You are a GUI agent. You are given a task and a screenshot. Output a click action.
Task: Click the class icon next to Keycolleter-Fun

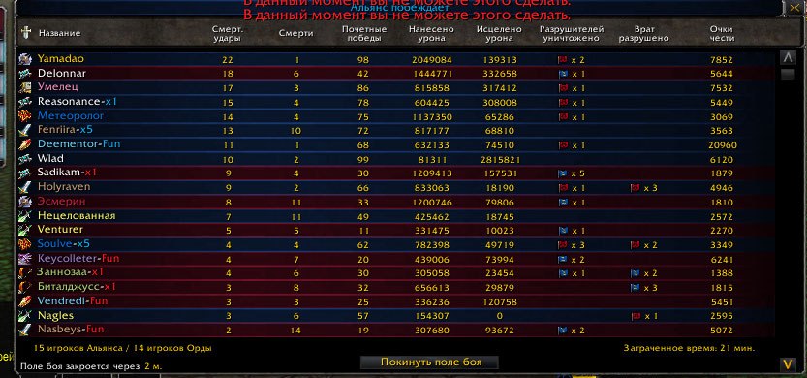(25, 259)
